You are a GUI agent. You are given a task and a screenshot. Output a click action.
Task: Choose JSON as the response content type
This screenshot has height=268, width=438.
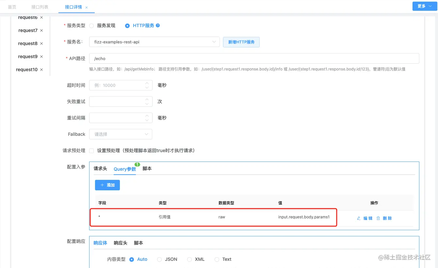tap(159, 260)
